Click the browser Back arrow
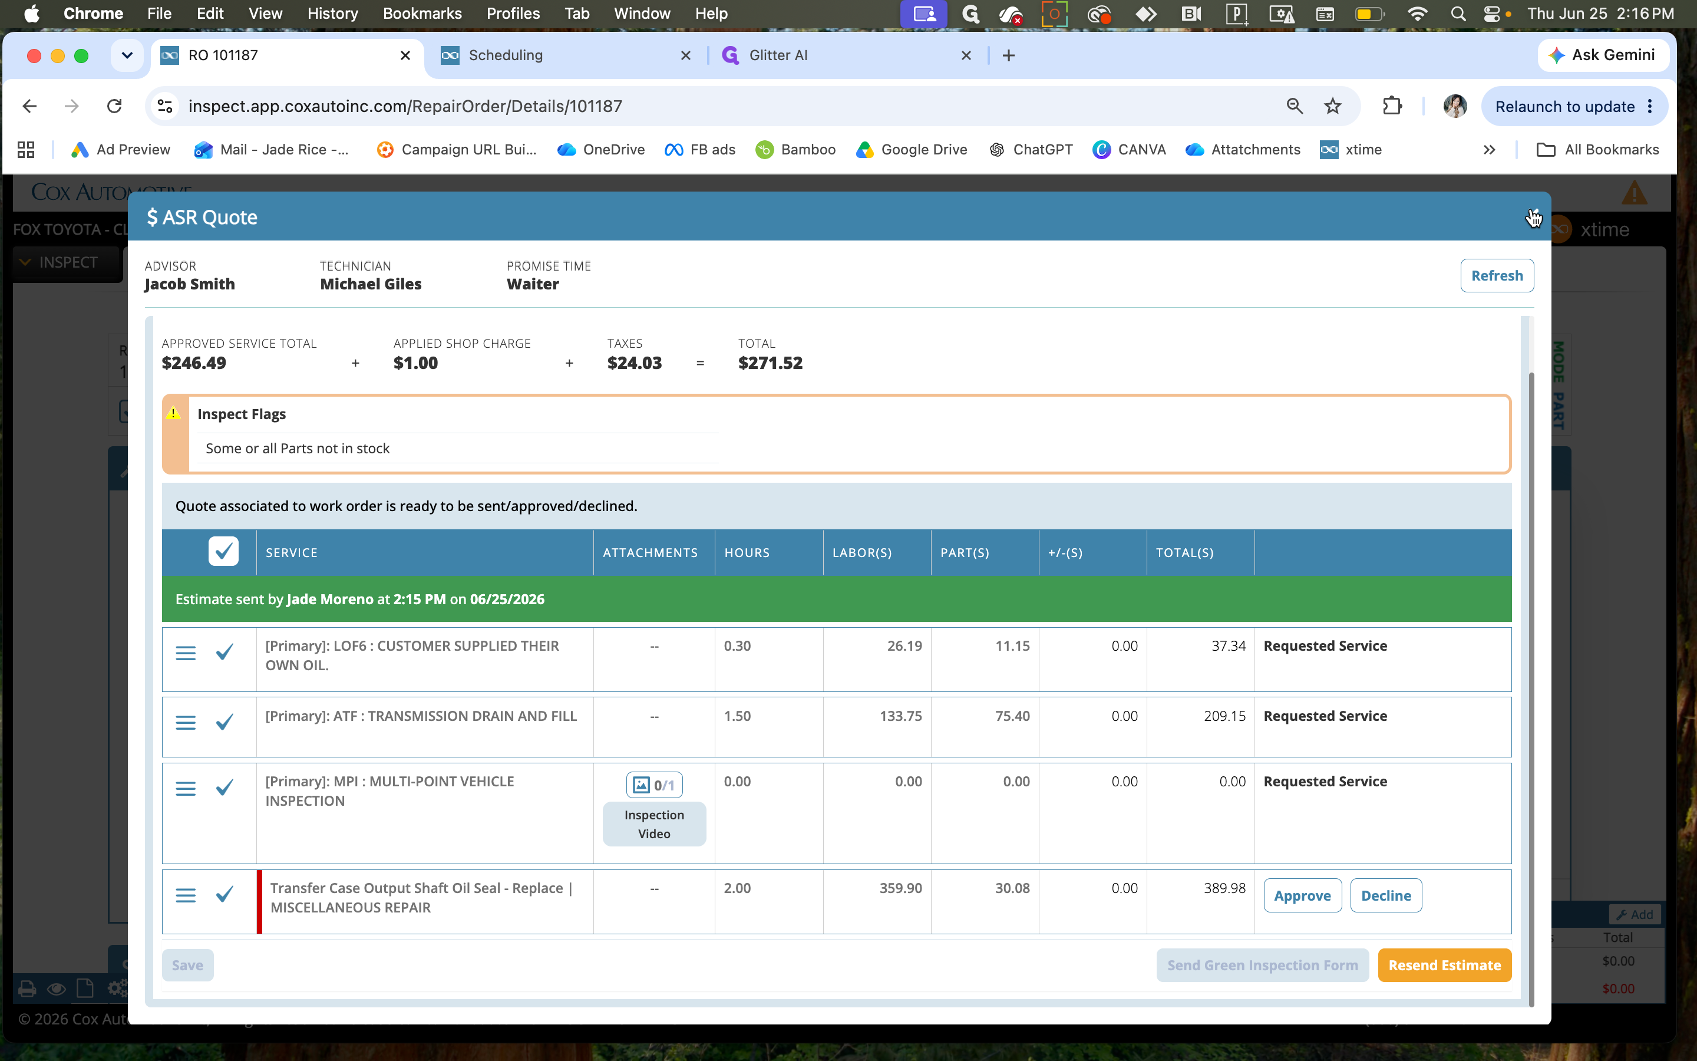 click(x=29, y=106)
